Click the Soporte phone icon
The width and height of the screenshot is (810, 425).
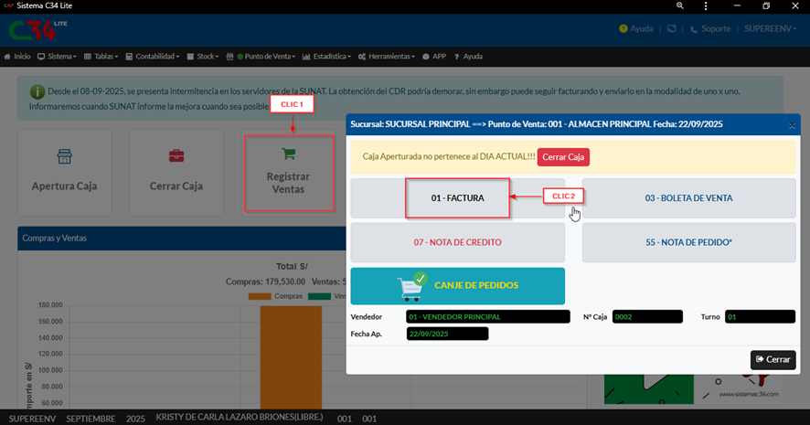coord(695,29)
